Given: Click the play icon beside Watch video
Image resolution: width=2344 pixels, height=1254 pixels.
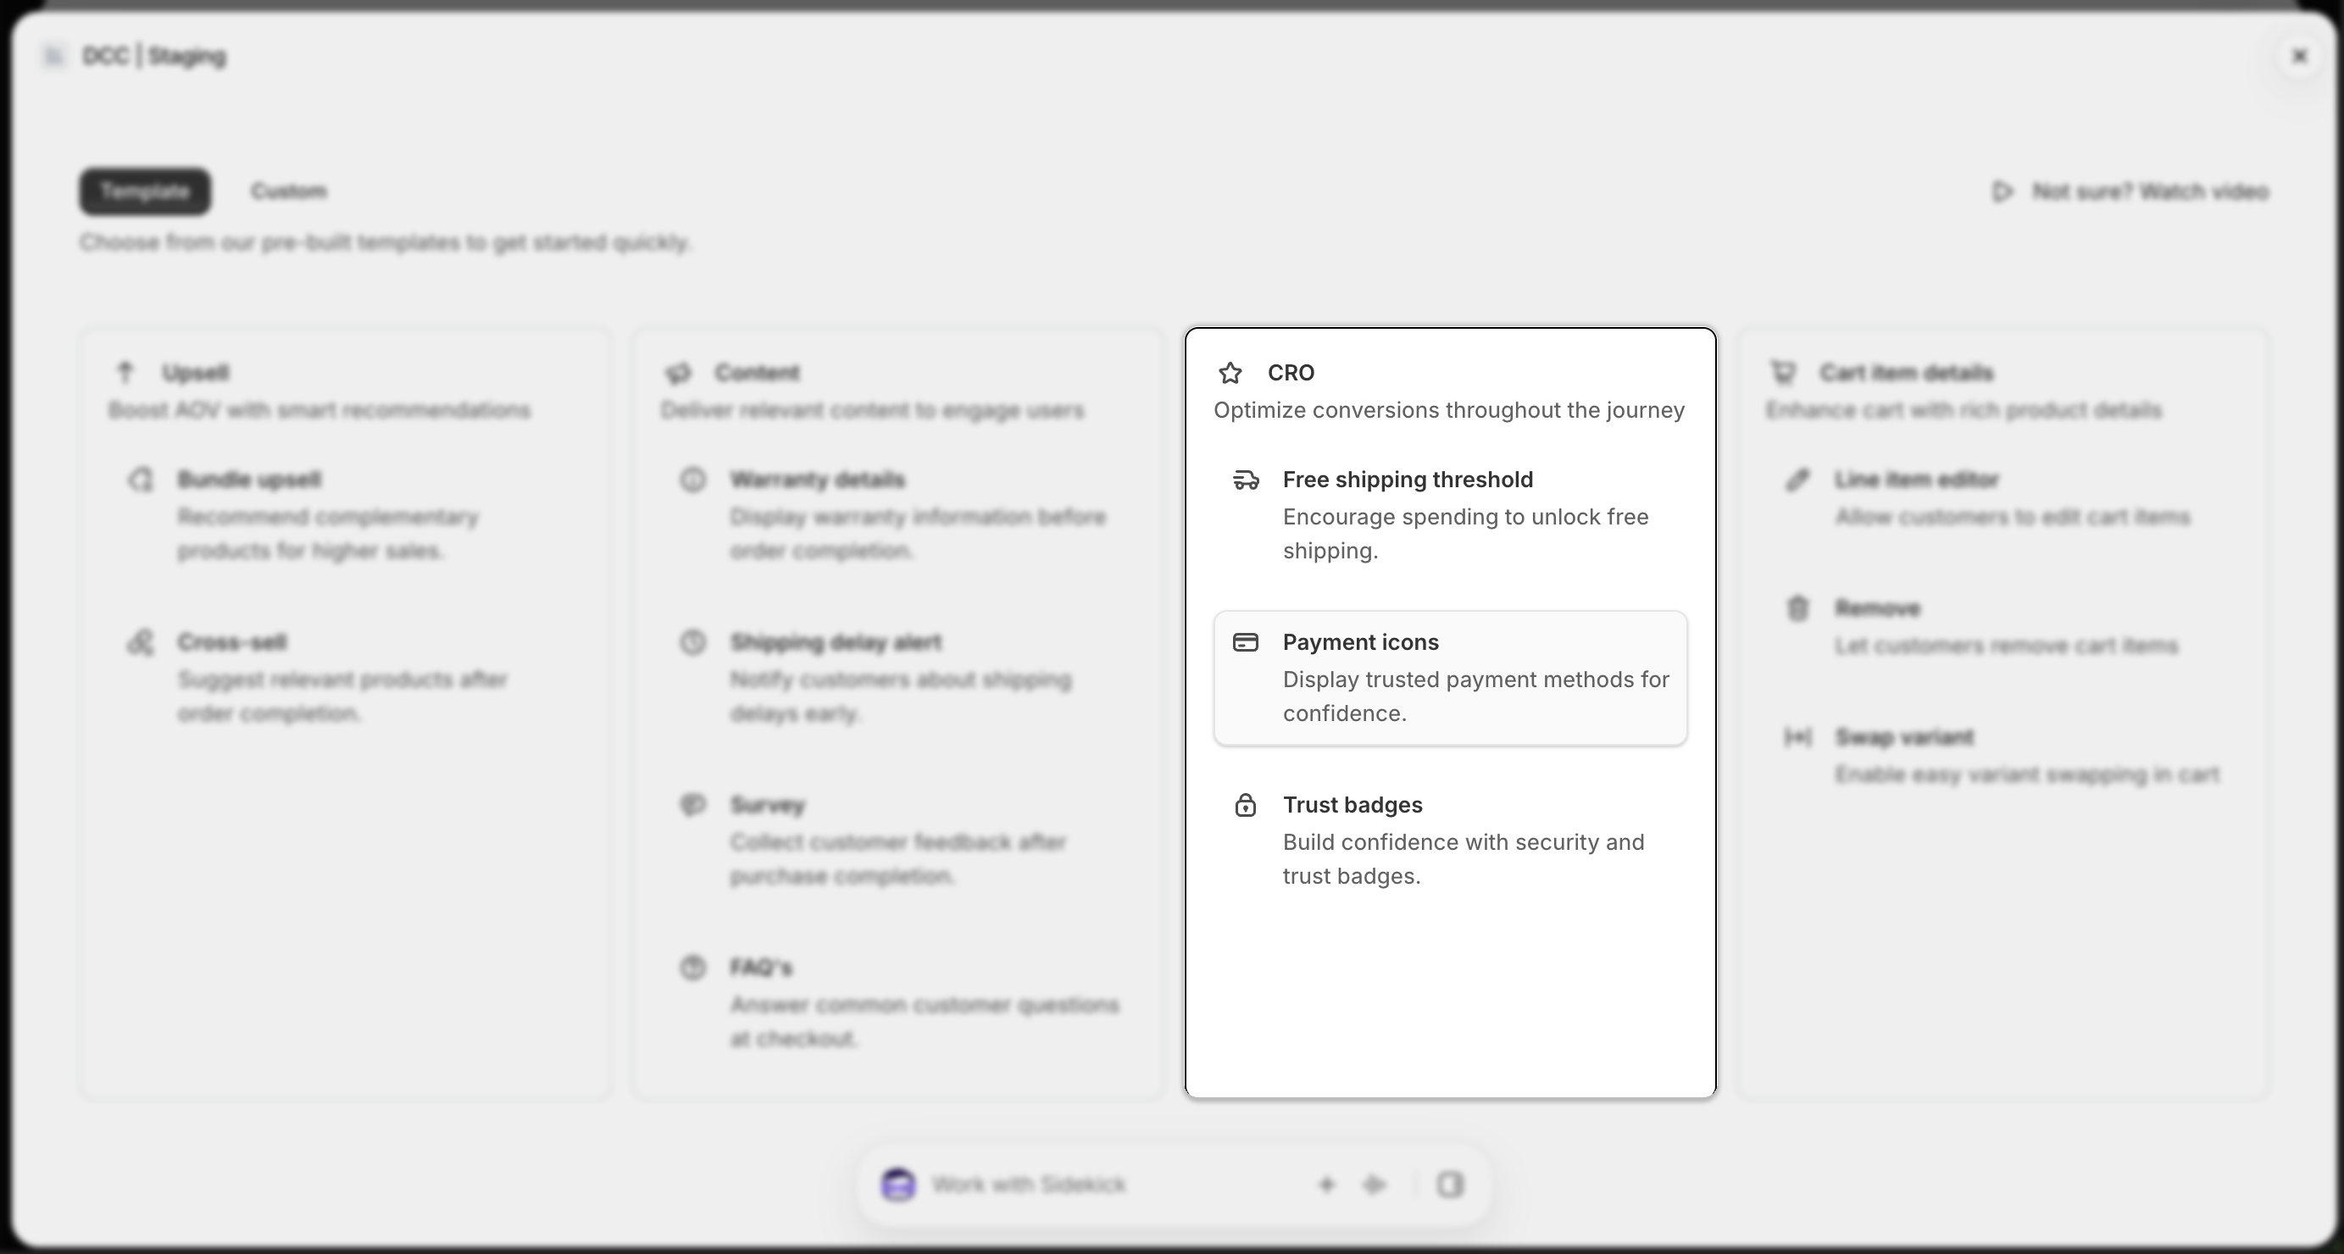Looking at the screenshot, I should click(x=2002, y=191).
